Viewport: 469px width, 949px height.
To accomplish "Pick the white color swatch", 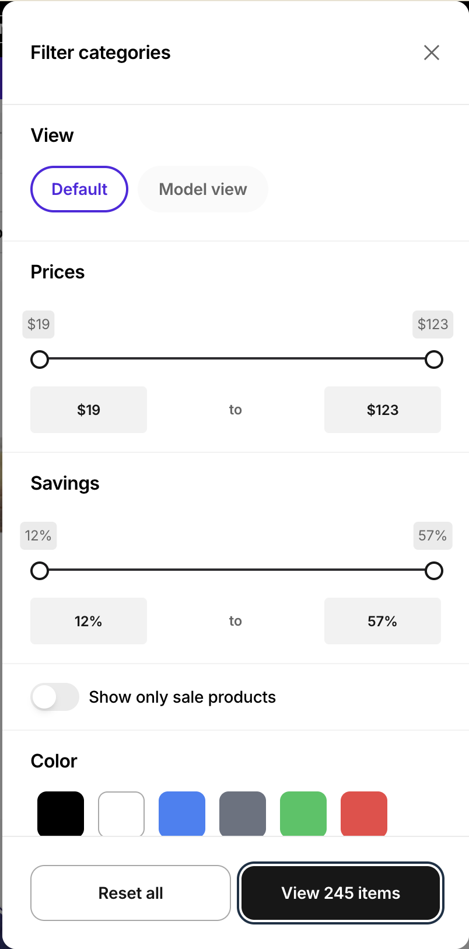I will coord(121,814).
